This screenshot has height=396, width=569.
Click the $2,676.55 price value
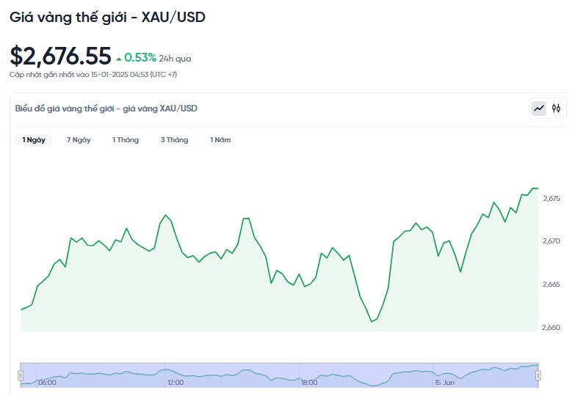[x=61, y=56]
